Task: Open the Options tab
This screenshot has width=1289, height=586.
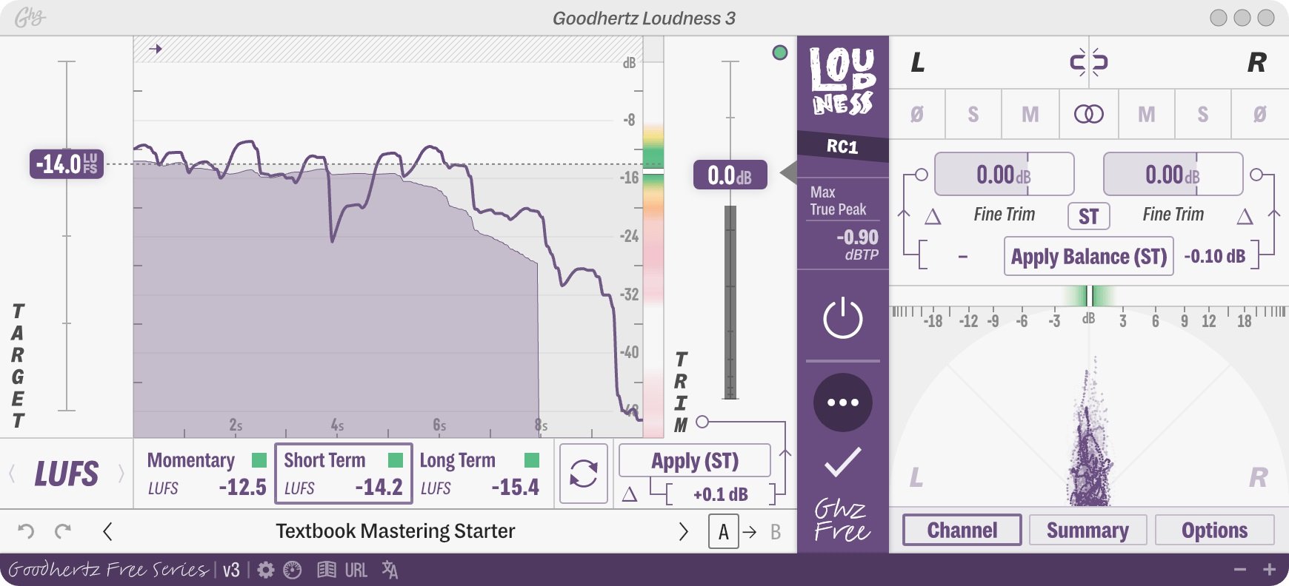Action: [1215, 530]
